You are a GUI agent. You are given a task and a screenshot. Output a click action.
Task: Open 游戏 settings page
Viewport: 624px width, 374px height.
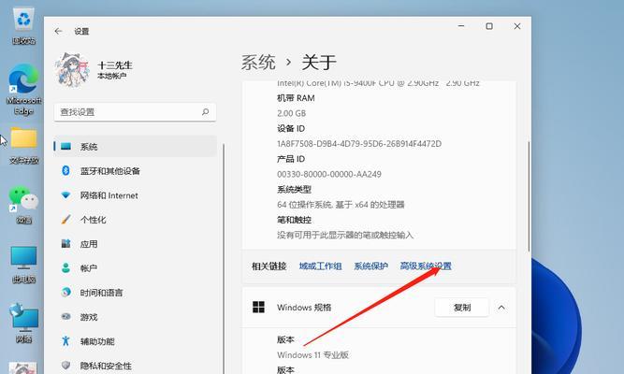136,317
